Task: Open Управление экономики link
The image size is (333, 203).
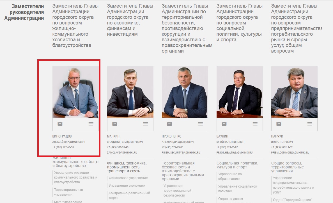Action: (127, 186)
